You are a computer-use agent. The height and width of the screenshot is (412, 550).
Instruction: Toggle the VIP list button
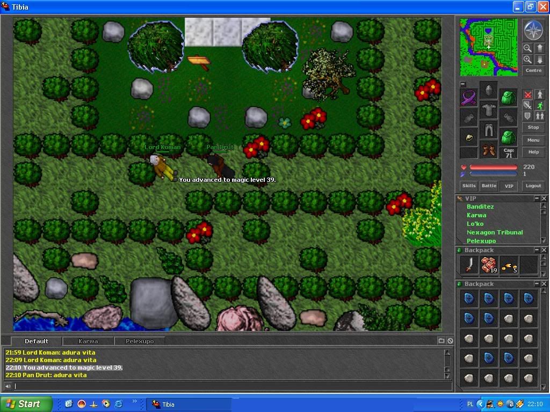509,186
